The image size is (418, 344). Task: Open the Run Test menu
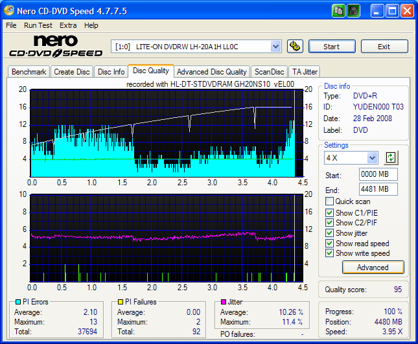pyautogui.click(x=38, y=25)
